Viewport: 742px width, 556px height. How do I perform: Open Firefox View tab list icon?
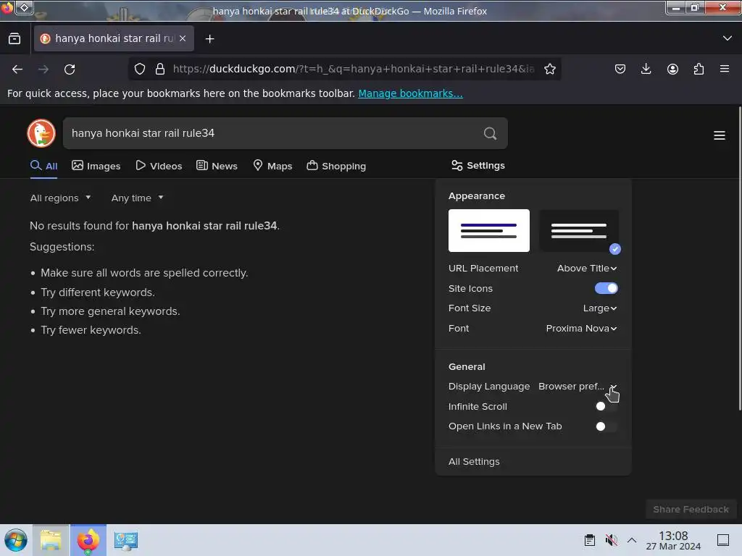14,39
